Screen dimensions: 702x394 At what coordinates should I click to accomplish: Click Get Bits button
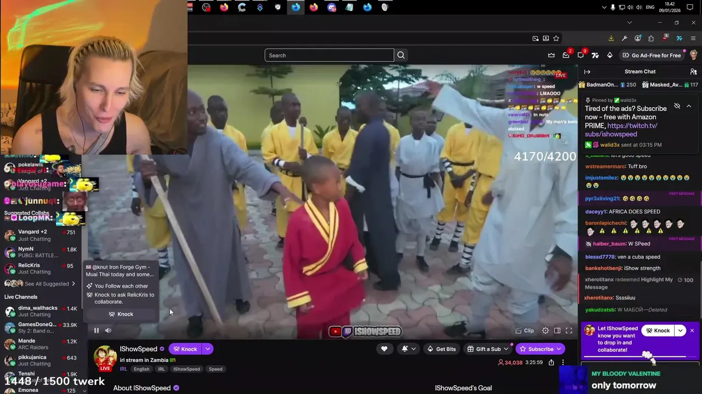(441, 349)
